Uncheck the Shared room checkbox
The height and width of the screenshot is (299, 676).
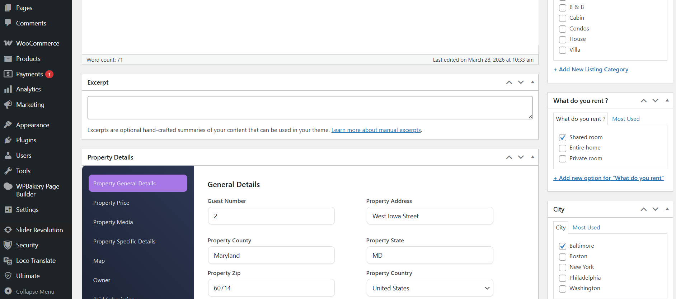(563, 138)
